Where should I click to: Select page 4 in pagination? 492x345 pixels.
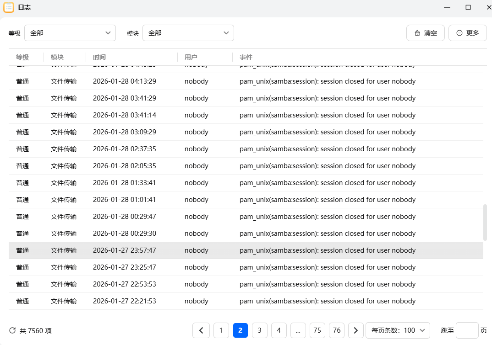click(x=279, y=330)
